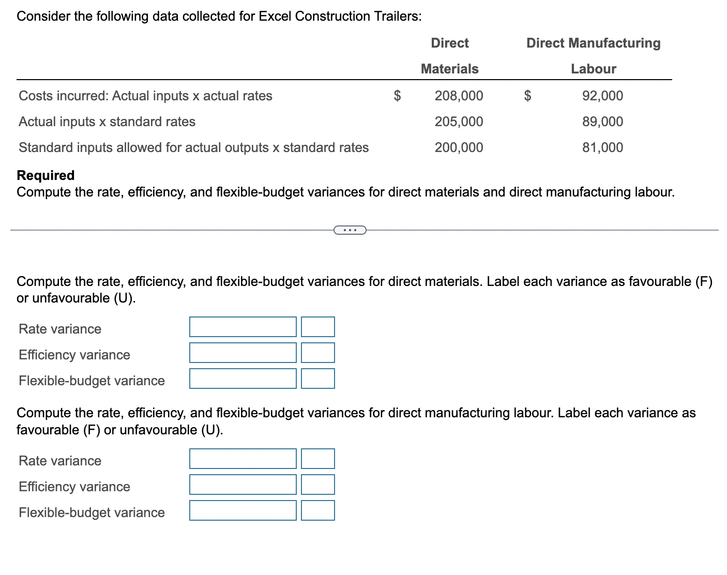Click the labour Rate variance F/U box
Image resolution: width=727 pixels, height=575 pixels.
[x=317, y=459]
